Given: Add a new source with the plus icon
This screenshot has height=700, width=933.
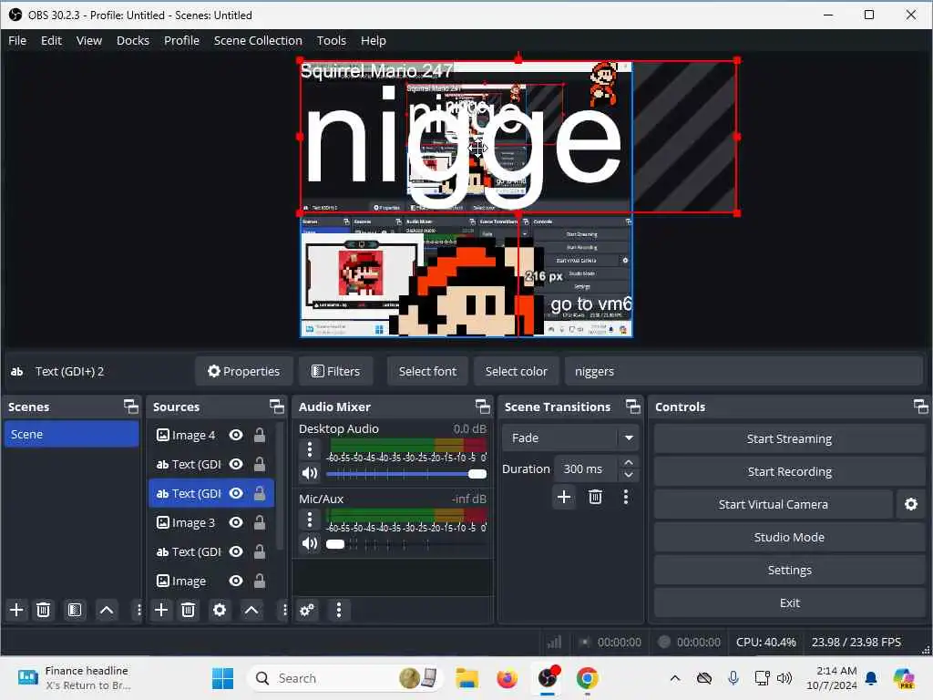Looking at the screenshot, I should (x=161, y=610).
